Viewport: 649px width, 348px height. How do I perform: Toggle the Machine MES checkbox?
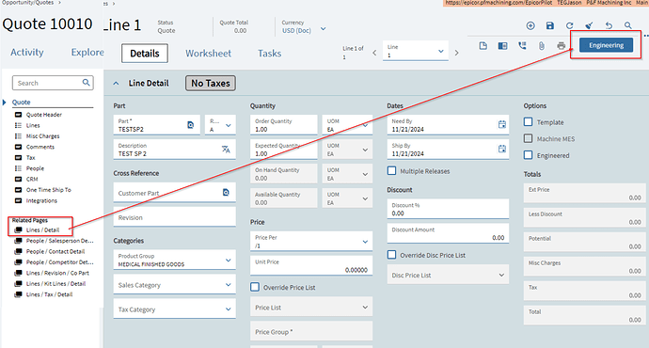[529, 138]
